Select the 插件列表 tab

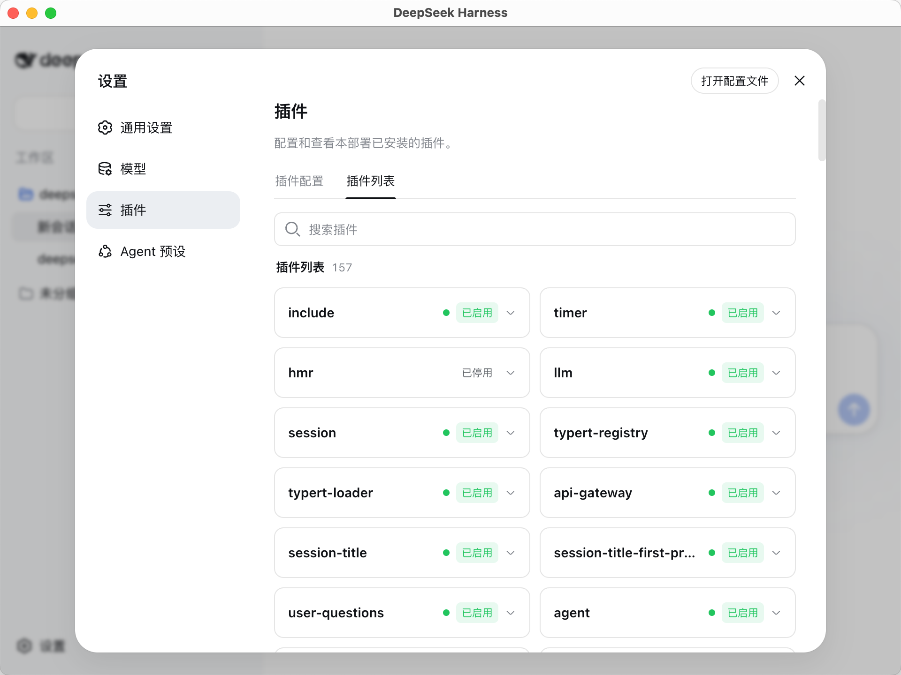[x=371, y=181]
